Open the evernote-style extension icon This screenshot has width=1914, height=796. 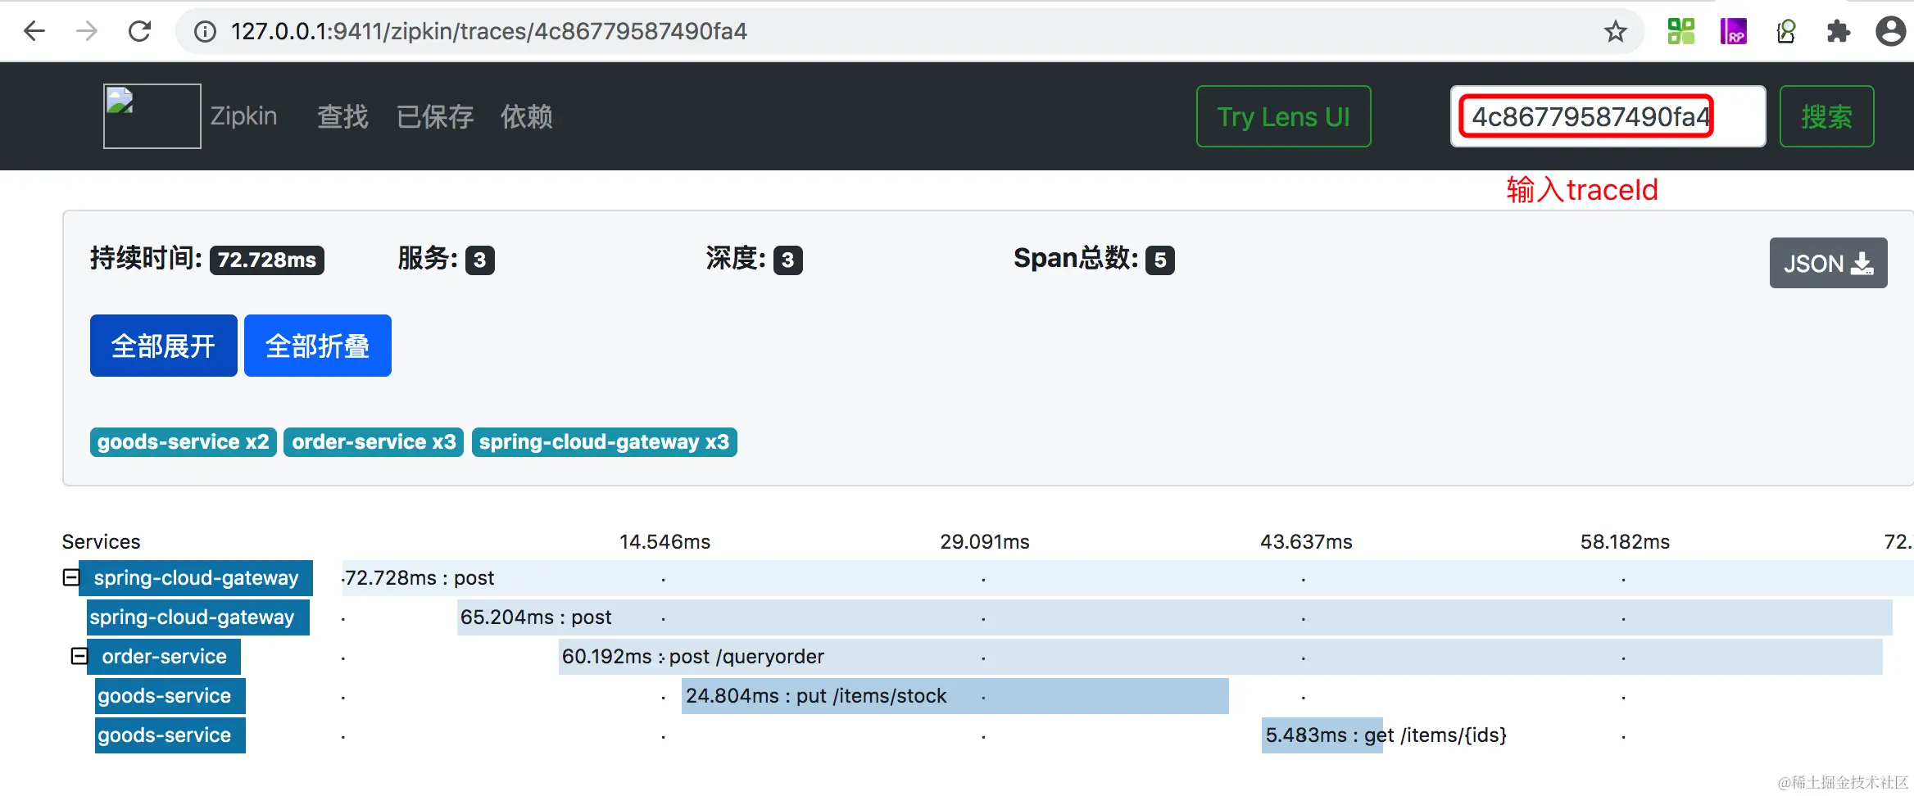pos(1785,31)
